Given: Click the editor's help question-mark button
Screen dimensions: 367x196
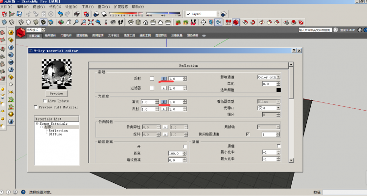Looking at the screenshot, I should tap(294, 51).
